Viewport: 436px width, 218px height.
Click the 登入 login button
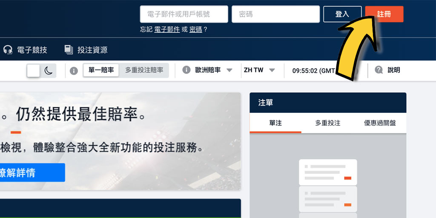click(x=342, y=14)
